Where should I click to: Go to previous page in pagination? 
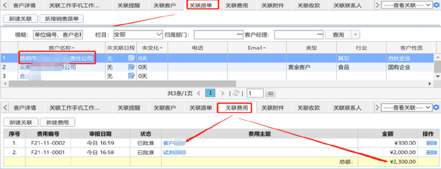tap(199, 93)
